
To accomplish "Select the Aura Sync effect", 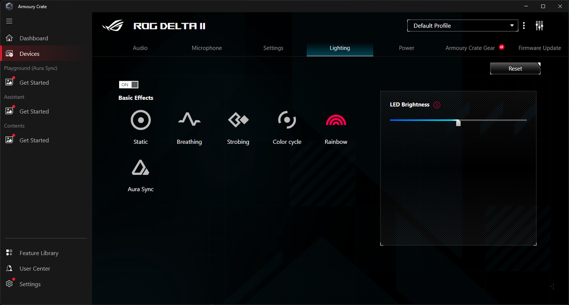I will click(140, 175).
